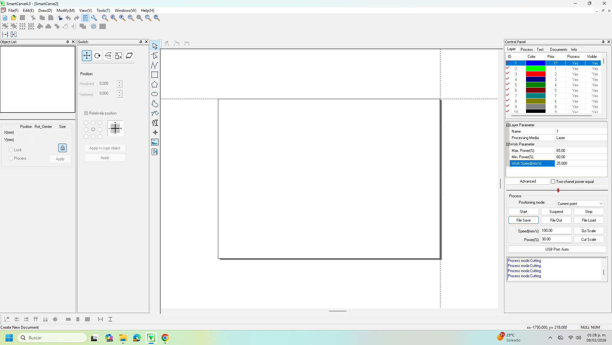Select the import image tool
Image resolution: width=612 pixels, height=345 pixels.
(x=155, y=142)
